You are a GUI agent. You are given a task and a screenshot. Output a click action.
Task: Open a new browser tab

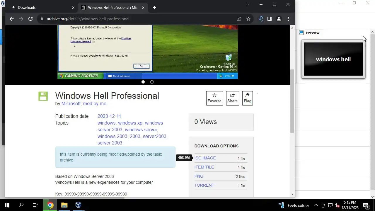(x=154, y=8)
